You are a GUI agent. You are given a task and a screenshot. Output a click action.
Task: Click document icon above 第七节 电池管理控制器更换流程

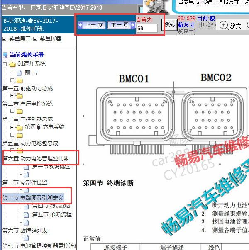tap(26, 238)
